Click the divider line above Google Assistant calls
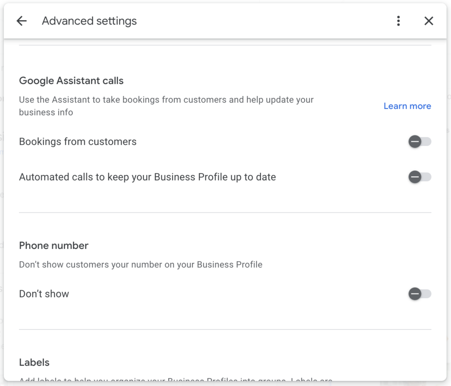Viewport: 451px width, 386px height. (x=225, y=45)
